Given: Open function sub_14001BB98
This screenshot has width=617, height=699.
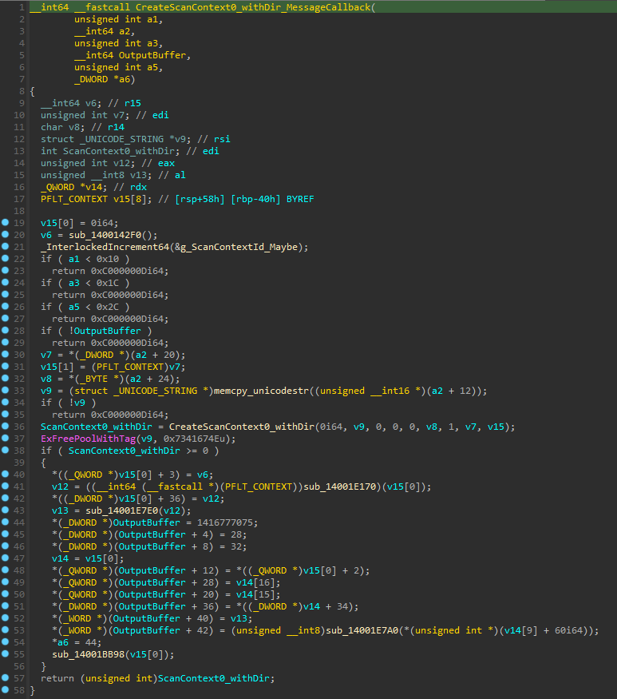Looking at the screenshot, I should pos(89,654).
